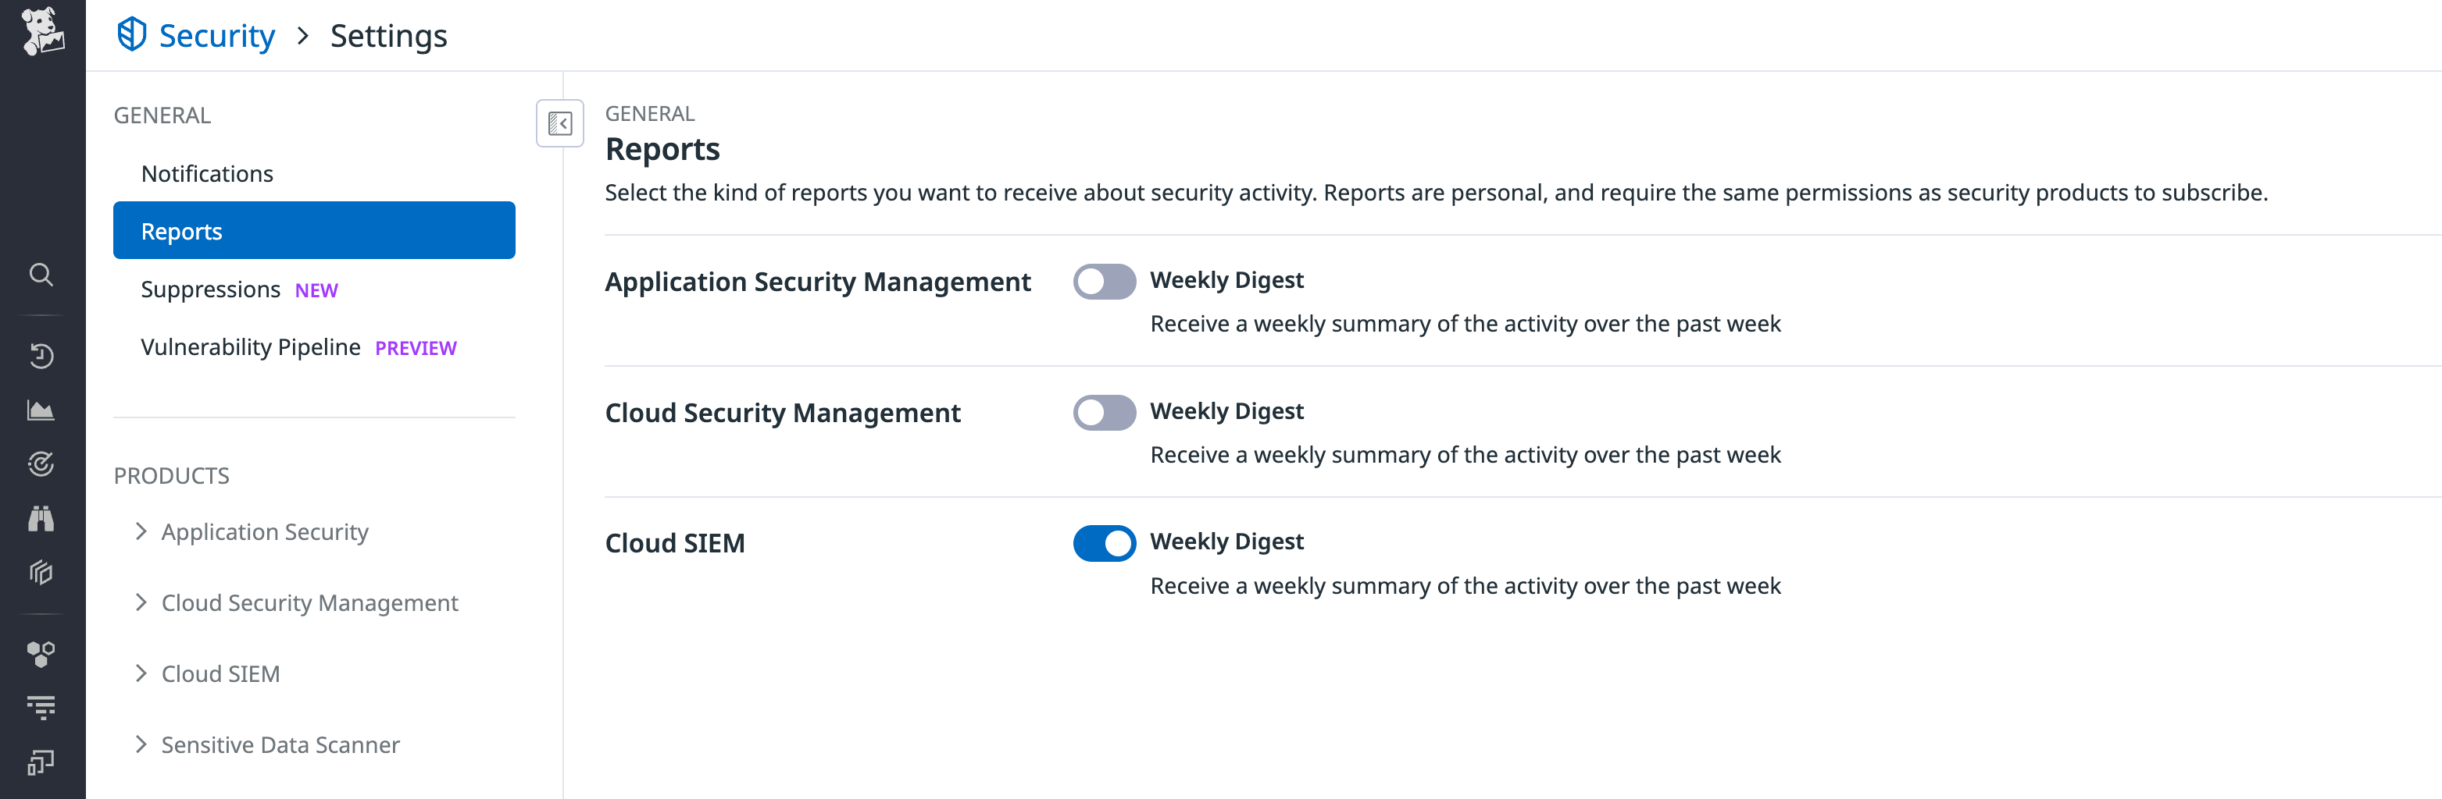Select Suppressions in the General menu
This screenshot has width=2442, height=799.
click(212, 289)
